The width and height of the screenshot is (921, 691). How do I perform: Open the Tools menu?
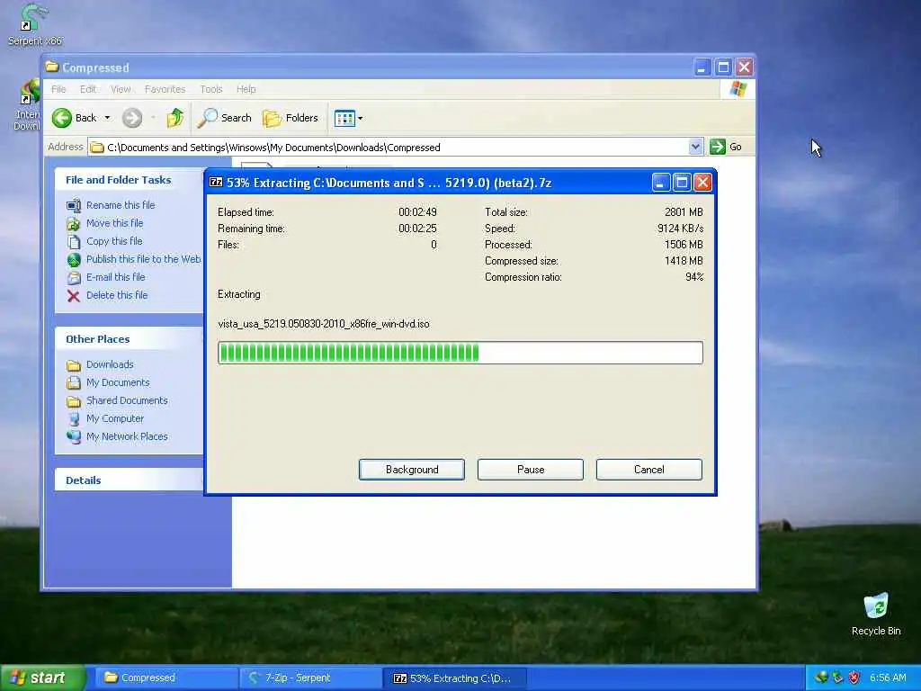[x=210, y=89]
